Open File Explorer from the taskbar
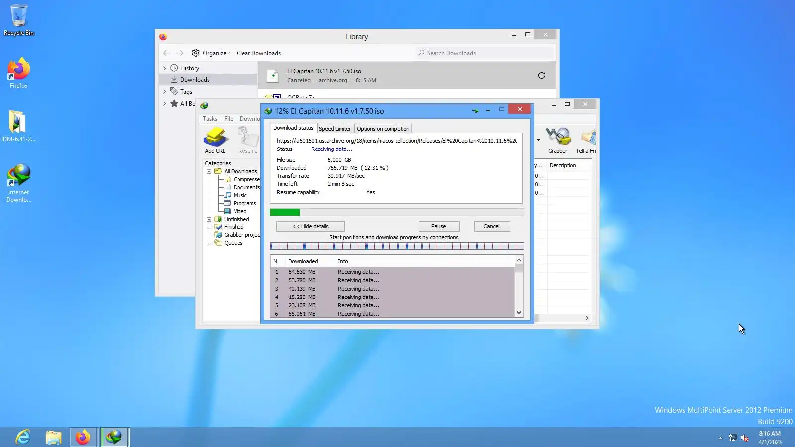 coord(53,437)
